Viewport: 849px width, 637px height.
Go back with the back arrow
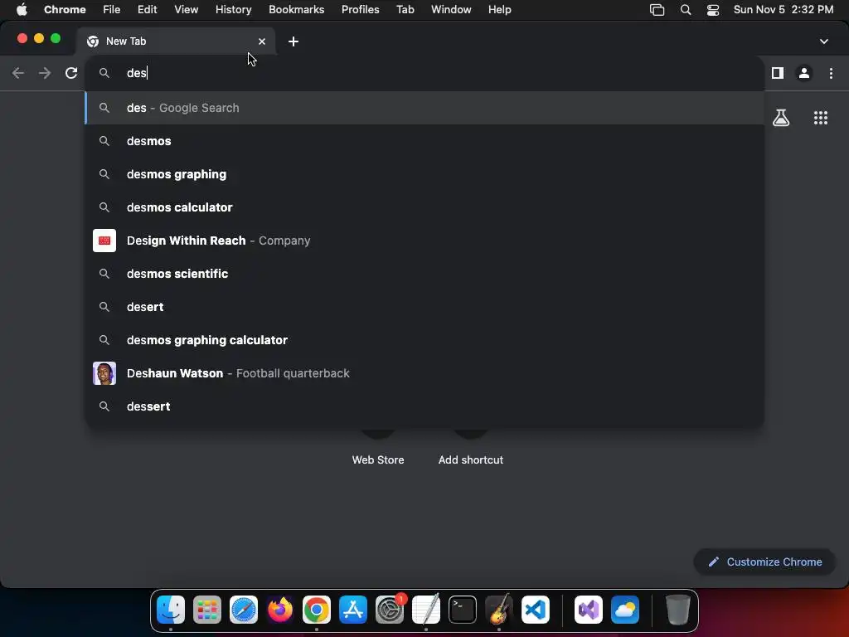pos(18,73)
